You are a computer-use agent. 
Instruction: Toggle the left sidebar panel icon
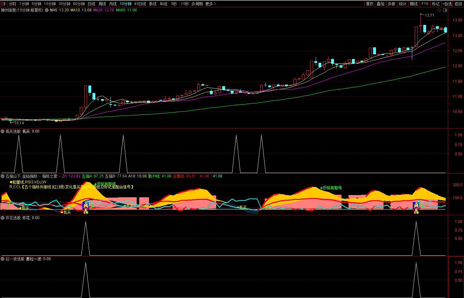3,4
